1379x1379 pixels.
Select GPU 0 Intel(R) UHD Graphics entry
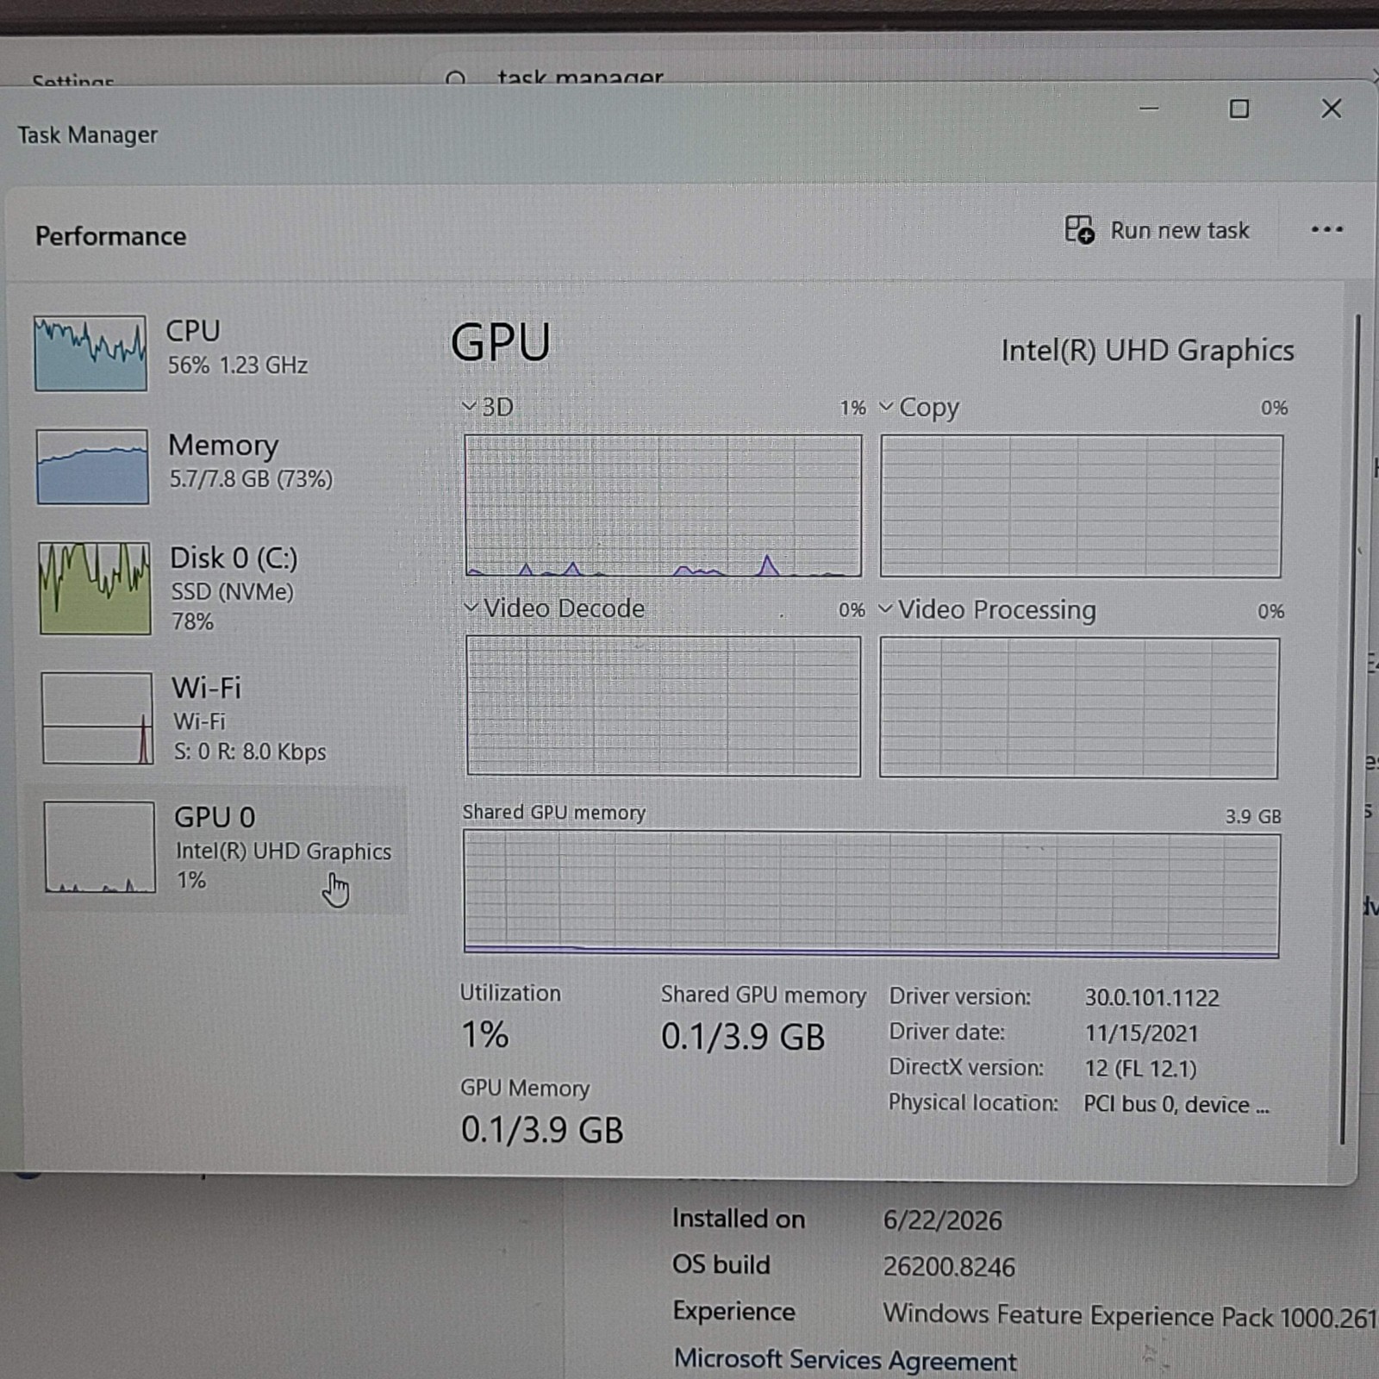click(215, 848)
